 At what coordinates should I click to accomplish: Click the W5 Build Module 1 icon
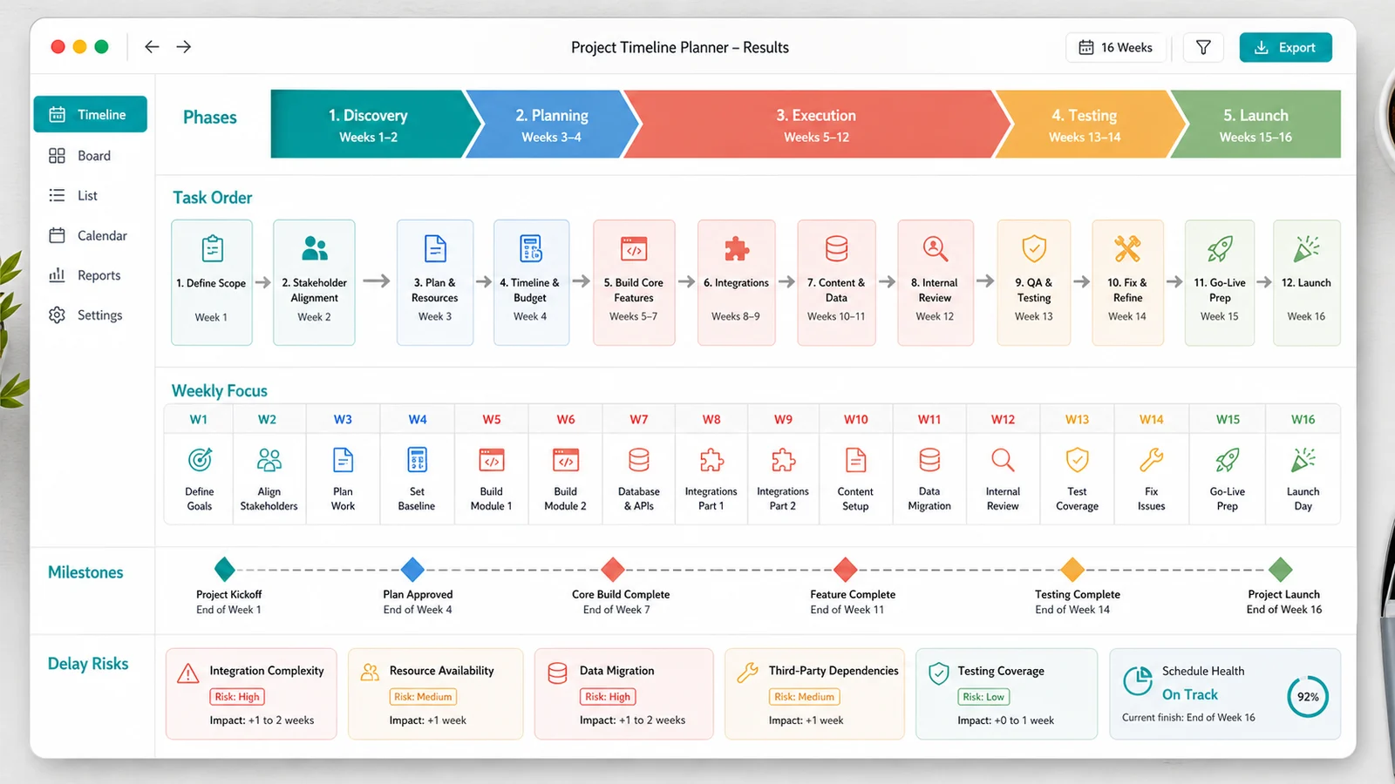click(492, 459)
